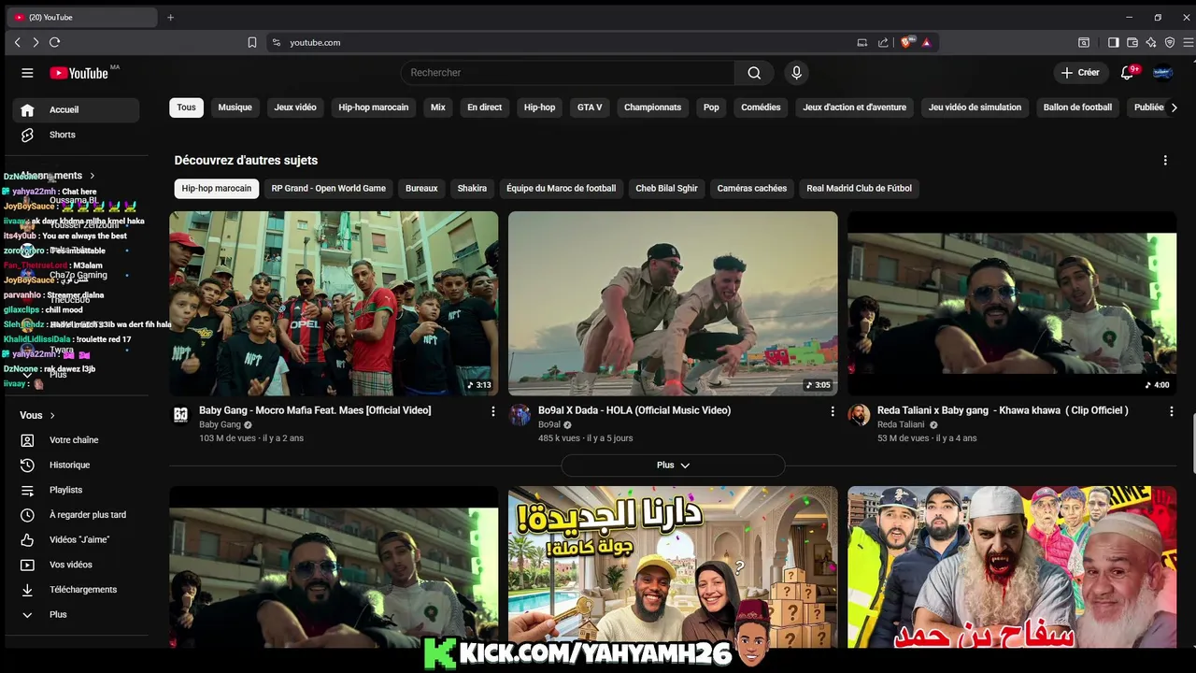Open options for Reda Taliani Khawa khawa video

pyautogui.click(x=1172, y=411)
